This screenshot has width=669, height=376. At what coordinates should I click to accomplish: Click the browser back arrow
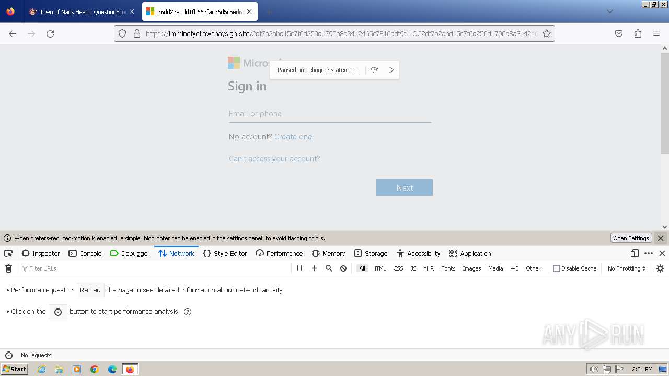pos(13,33)
